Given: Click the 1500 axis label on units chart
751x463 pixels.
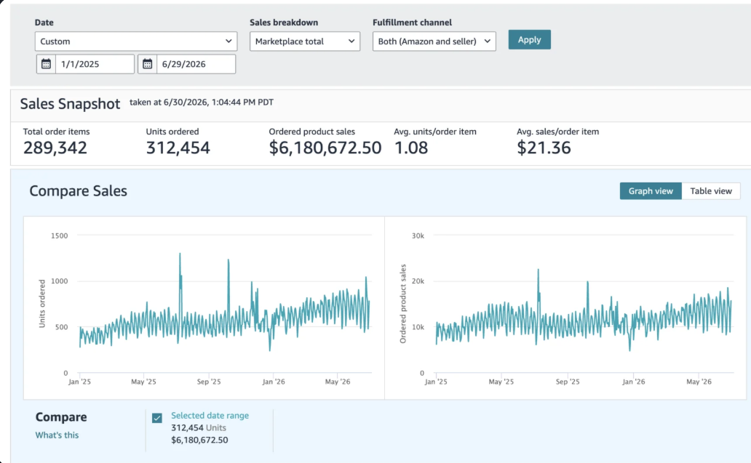Looking at the screenshot, I should tap(60, 235).
